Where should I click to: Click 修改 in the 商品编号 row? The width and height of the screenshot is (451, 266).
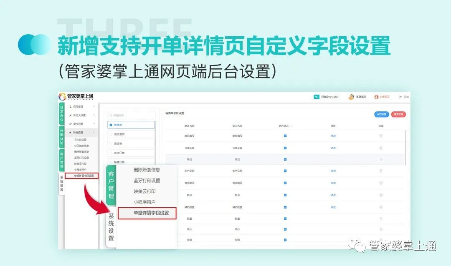click(333, 136)
